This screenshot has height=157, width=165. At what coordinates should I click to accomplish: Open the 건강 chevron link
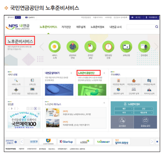coord(144,109)
